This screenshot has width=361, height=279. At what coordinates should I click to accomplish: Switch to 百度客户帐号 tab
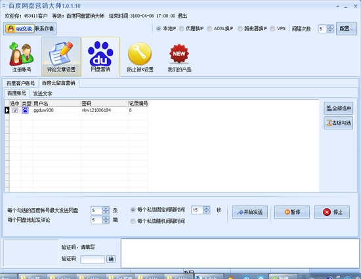[x=20, y=83]
